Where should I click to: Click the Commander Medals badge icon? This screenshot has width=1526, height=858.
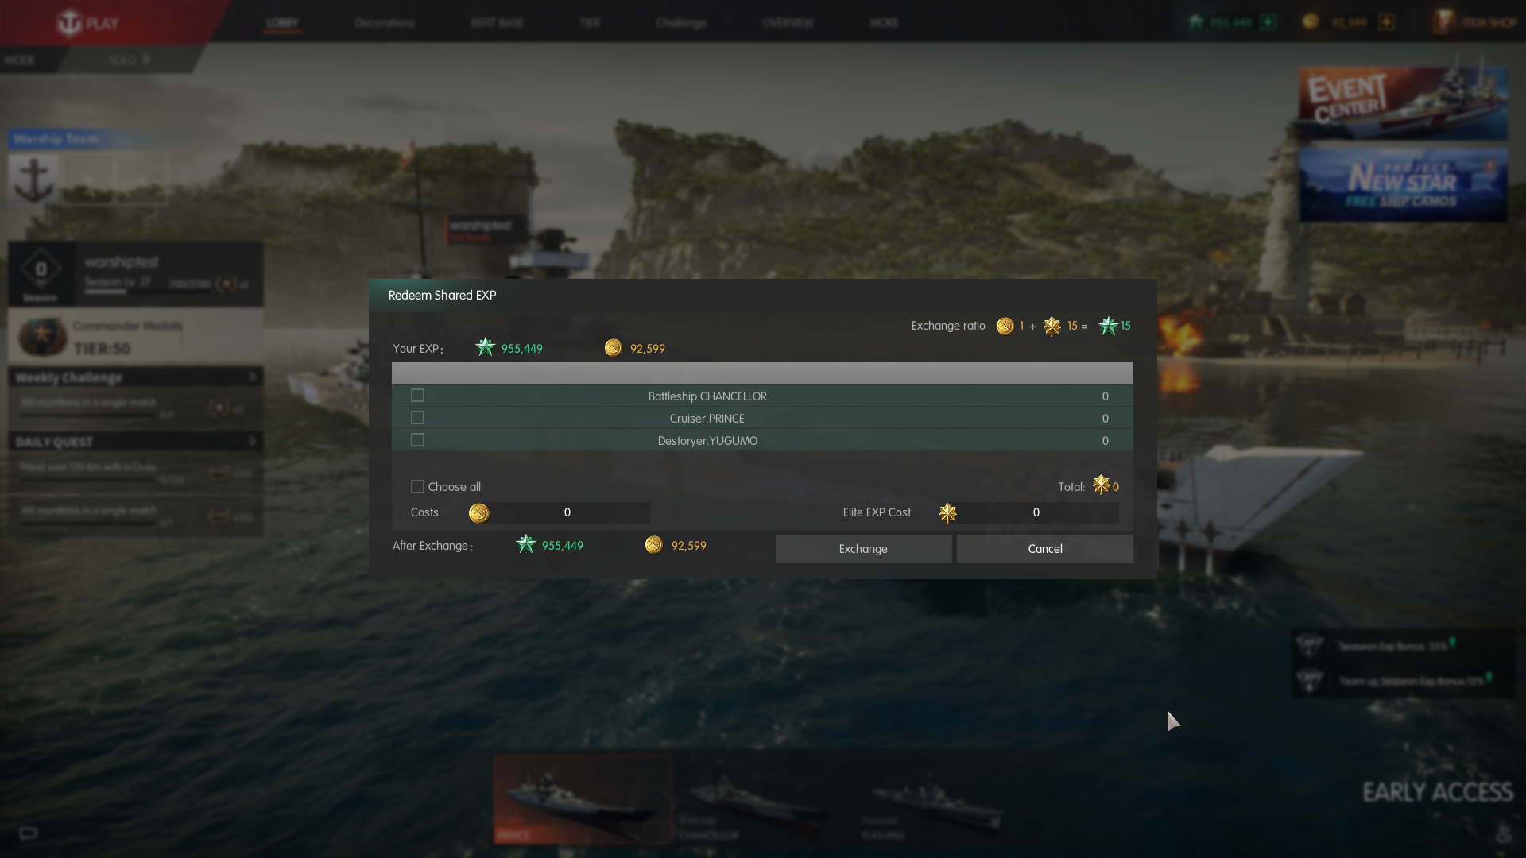(41, 337)
